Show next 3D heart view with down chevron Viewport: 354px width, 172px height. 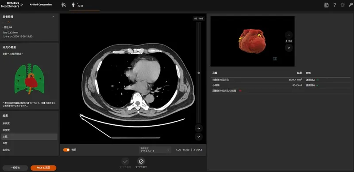click(x=289, y=48)
